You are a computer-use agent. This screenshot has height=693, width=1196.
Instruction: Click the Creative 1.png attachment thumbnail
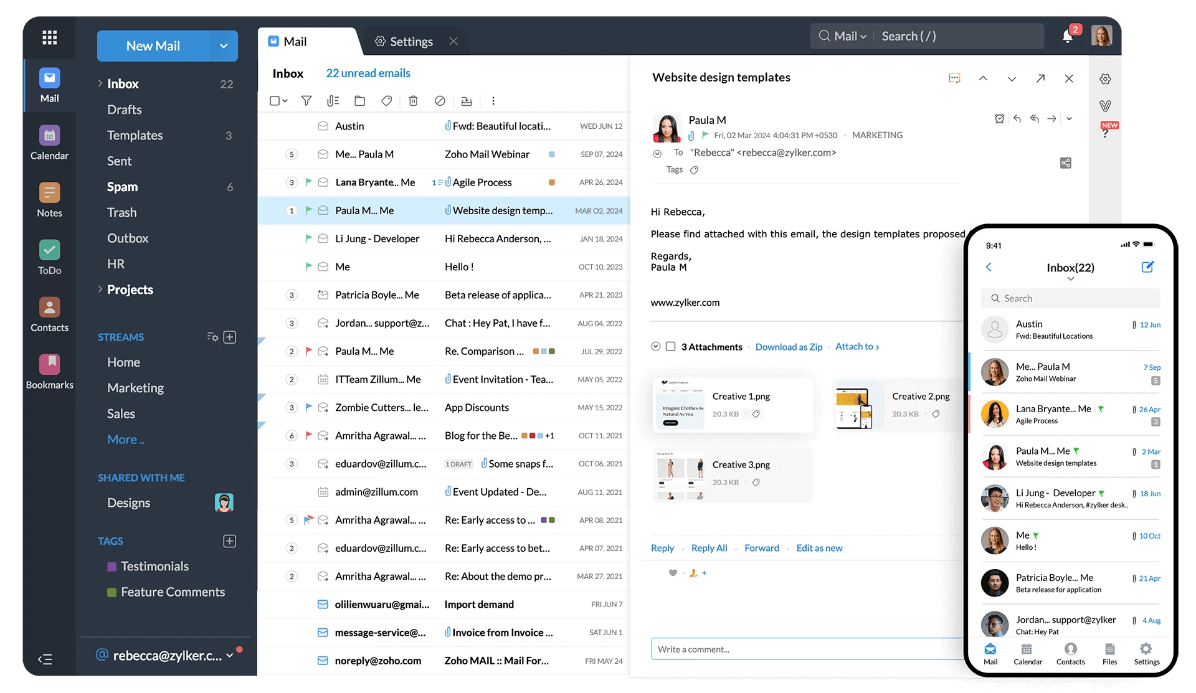pyautogui.click(x=678, y=405)
